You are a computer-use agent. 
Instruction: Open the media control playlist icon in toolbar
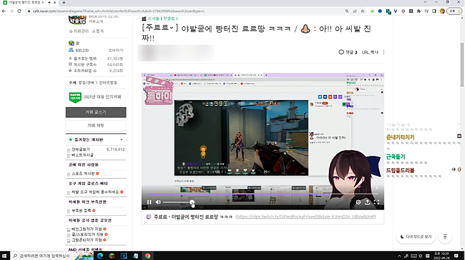click(427, 11)
